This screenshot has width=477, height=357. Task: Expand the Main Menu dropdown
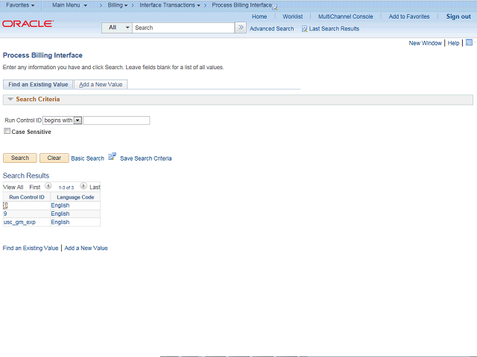tap(69, 5)
